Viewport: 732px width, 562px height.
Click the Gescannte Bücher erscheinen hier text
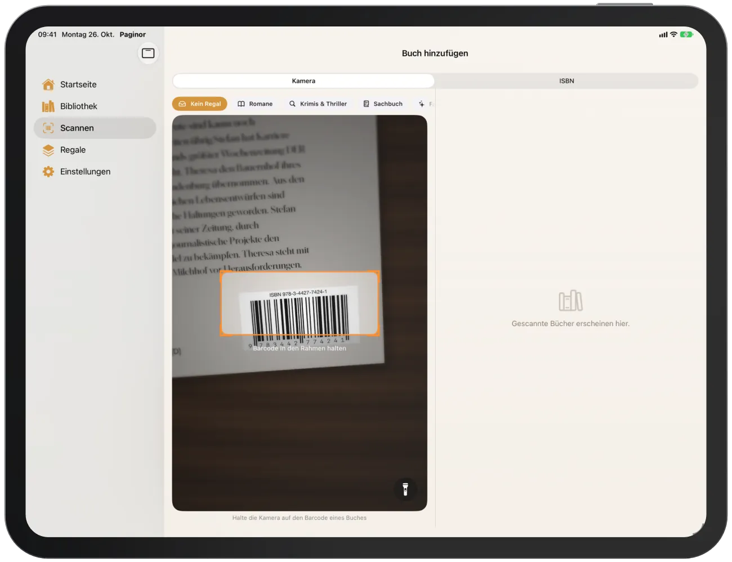570,324
